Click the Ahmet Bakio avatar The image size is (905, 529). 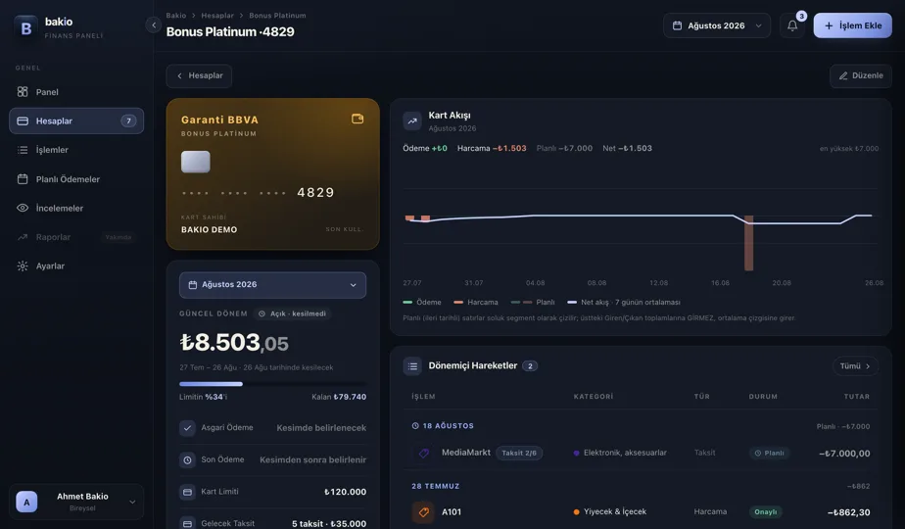tap(26, 502)
